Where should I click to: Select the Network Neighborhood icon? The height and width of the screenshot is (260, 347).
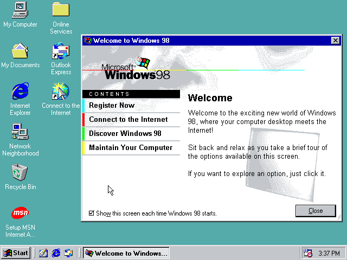(20, 132)
